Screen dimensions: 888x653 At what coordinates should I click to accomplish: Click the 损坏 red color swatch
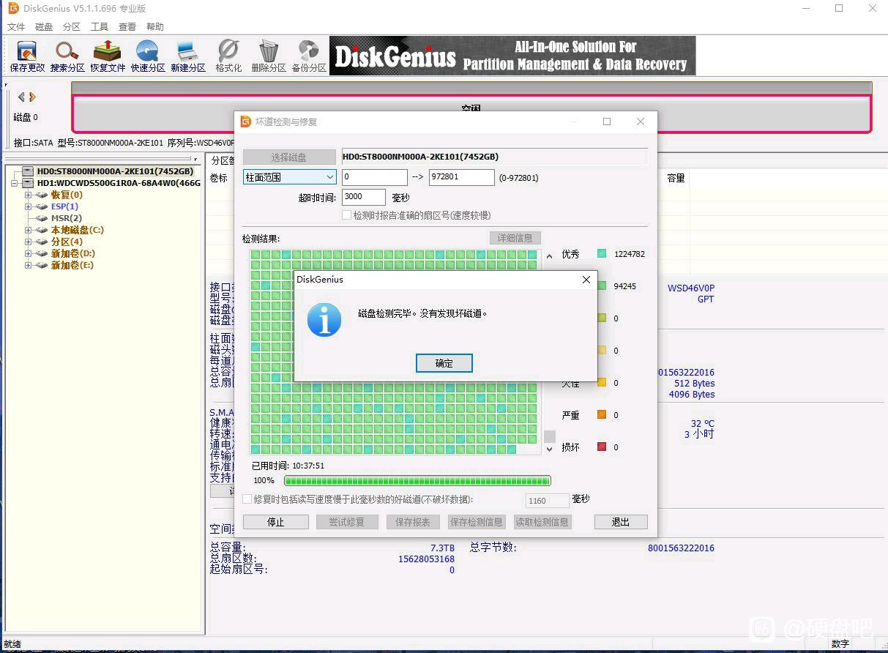tap(602, 447)
